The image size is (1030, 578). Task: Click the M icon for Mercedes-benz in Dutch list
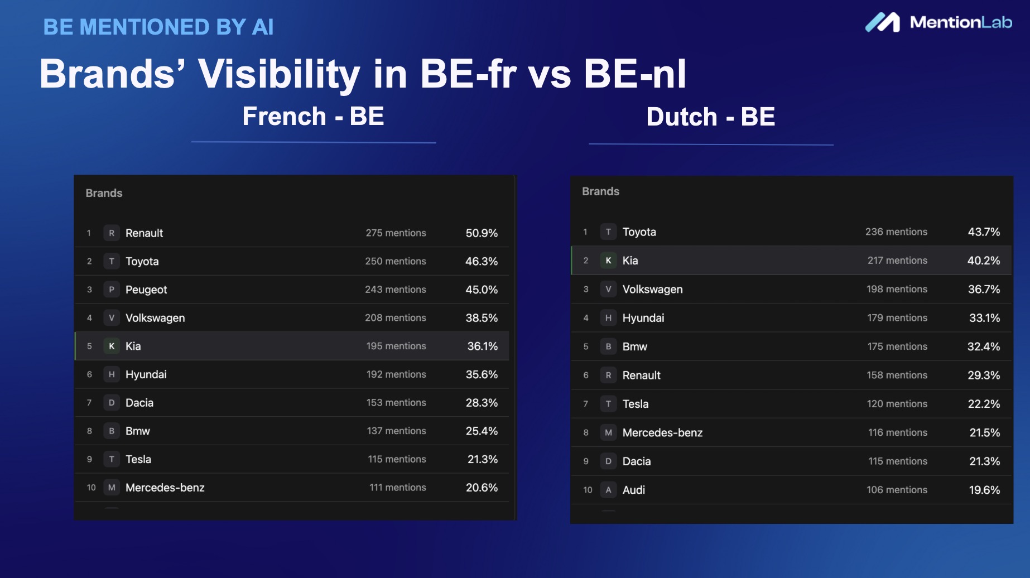click(608, 432)
